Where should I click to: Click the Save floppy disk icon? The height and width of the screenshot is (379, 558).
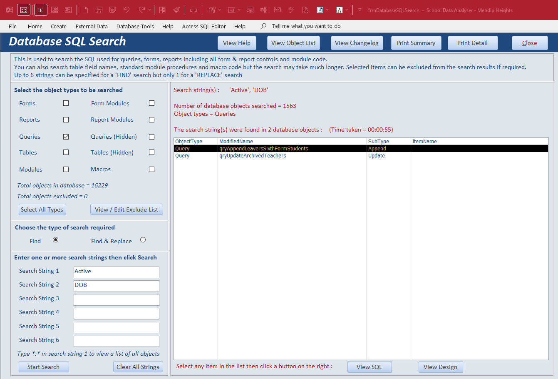[x=99, y=10]
